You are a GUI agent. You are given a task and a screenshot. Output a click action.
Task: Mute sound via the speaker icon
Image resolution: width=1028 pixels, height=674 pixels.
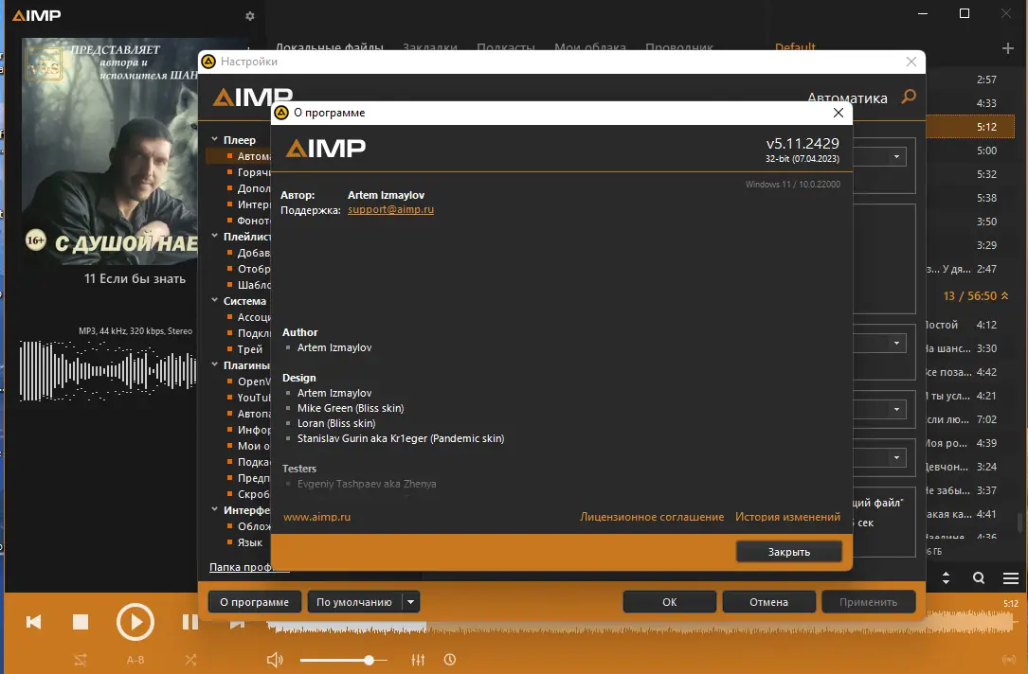(x=275, y=659)
